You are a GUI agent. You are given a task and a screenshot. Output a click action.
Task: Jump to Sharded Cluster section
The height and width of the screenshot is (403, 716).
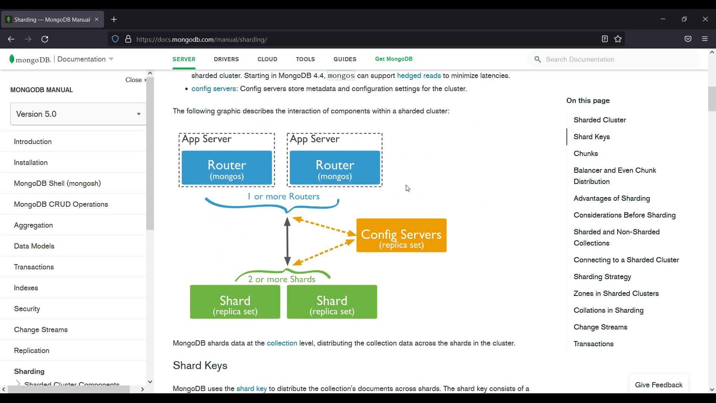600,120
